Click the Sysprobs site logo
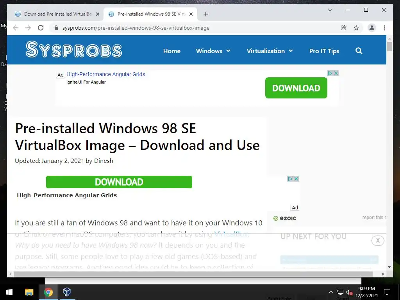This screenshot has width=400, height=300. (x=74, y=49)
